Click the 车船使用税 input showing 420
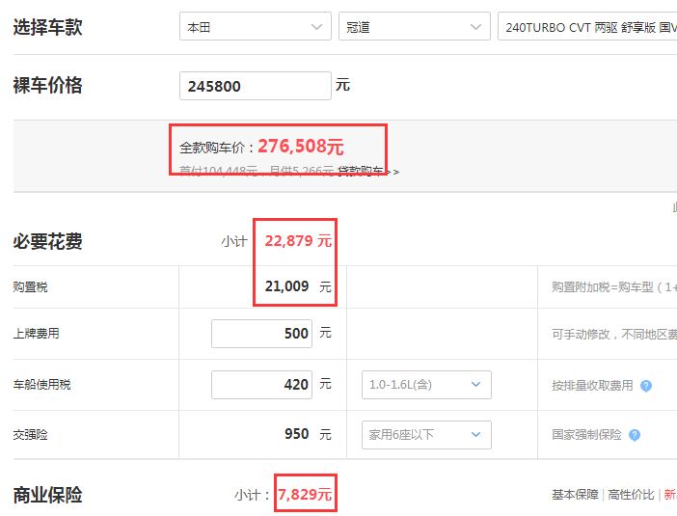 [x=261, y=384]
